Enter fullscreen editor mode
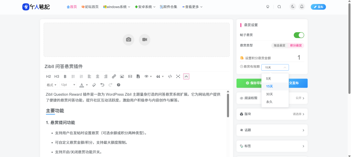This screenshot has height=157, width=351. [x=178, y=76]
